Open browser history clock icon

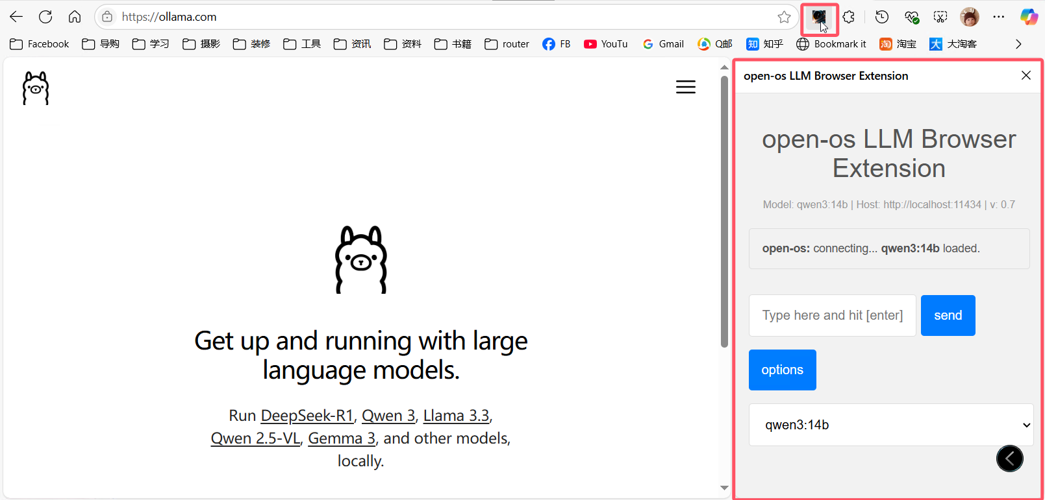pyautogui.click(x=881, y=17)
